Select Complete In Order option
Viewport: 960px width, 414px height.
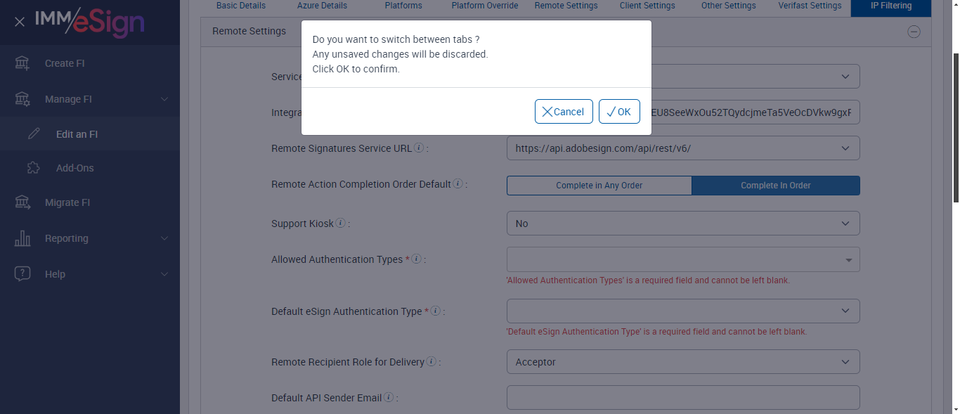tap(775, 186)
